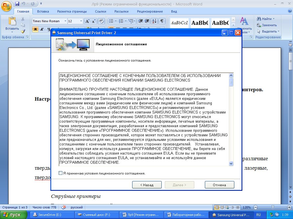Open Лабораторная рабо… taskbar button
Screen dimensions: 293x219
(x=186, y=215)
